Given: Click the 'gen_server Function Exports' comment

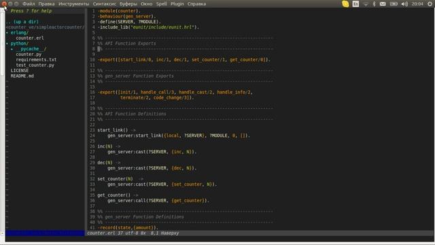Looking at the screenshot, I should click(136, 76).
